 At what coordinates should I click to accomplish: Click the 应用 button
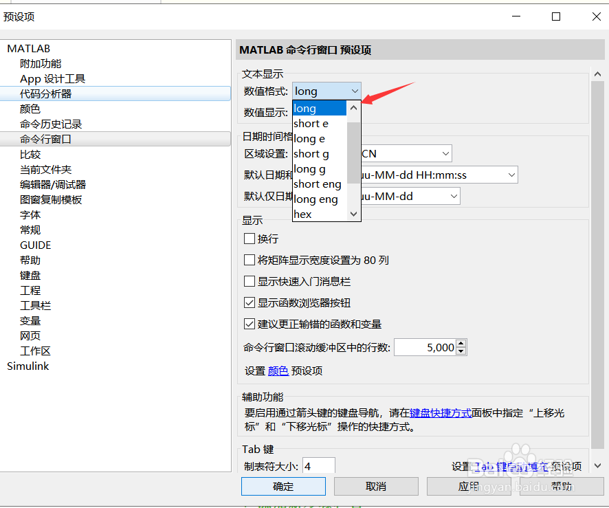pos(469,486)
